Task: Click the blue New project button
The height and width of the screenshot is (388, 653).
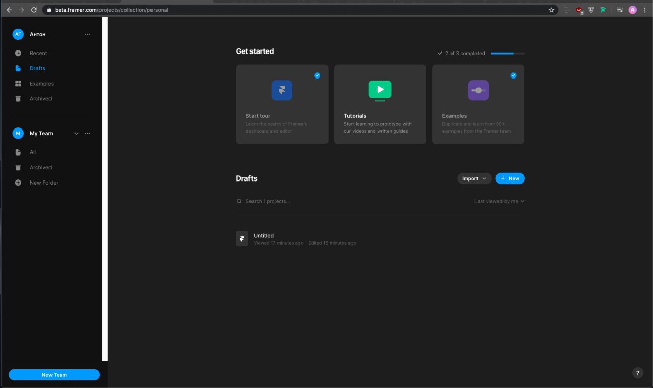Action: 510,178
